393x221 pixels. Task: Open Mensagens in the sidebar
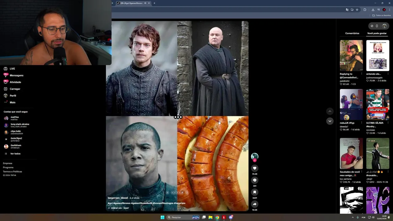pos(14,76)
